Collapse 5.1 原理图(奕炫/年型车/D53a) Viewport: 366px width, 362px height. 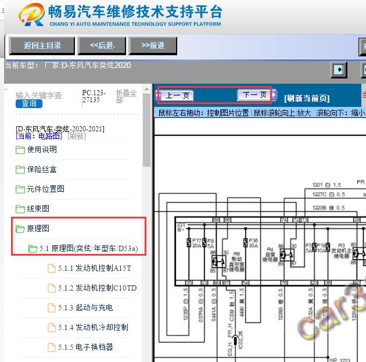(x=89, y=248)
